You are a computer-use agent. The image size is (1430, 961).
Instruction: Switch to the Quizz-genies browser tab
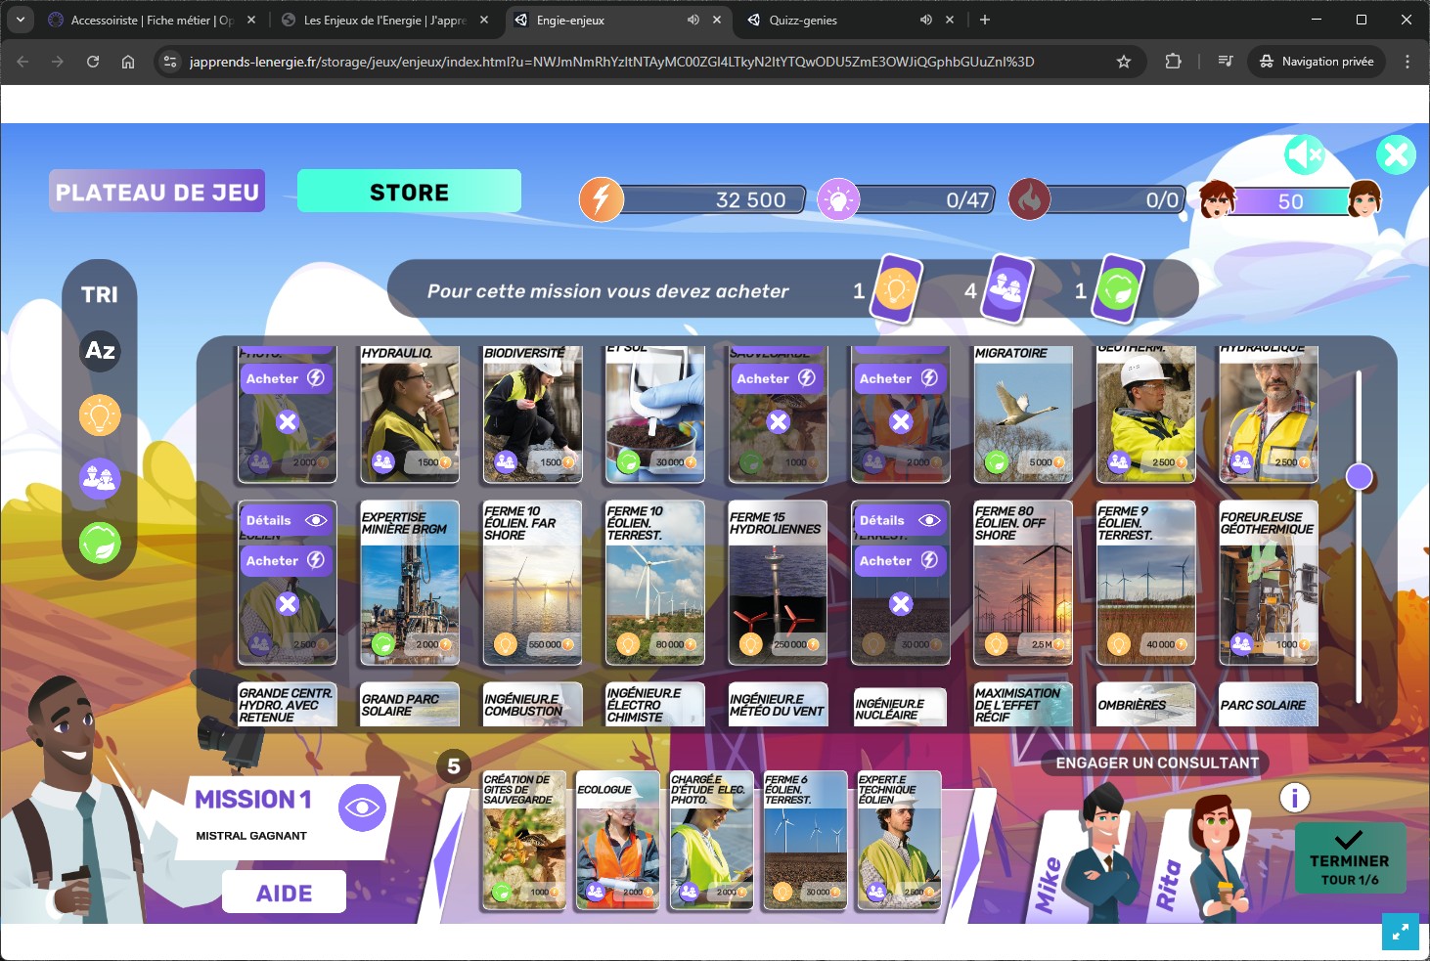pyautogui.click(x=831, y=20)
